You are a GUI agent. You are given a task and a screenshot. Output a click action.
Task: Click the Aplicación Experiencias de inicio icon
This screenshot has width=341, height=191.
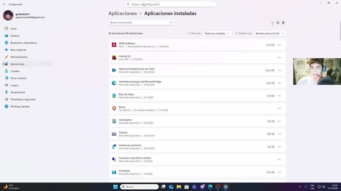pyautogui.click(x=114, y=70)
